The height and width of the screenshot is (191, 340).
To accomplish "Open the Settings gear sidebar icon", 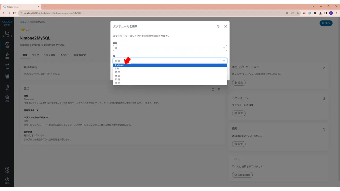I will tap(7, 98).
